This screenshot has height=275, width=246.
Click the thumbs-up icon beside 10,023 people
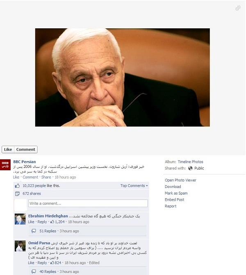coord(17,186)
